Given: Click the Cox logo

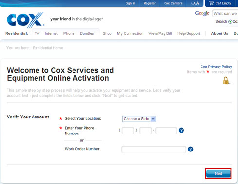Looking at the screenshot, I should pyautogui.click(x=25, y=20).
